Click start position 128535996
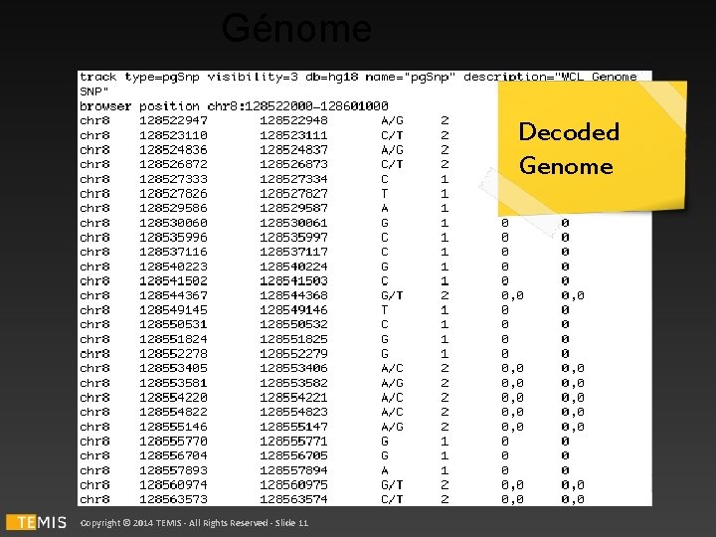This screenshot has height=537, width=716. 173,238
